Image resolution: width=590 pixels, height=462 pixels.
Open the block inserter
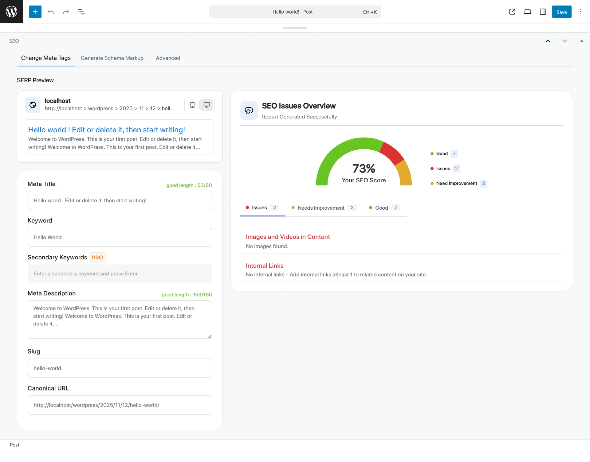point(35,12)
